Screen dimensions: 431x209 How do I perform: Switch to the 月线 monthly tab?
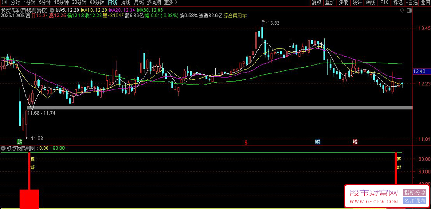pos(138,3)
